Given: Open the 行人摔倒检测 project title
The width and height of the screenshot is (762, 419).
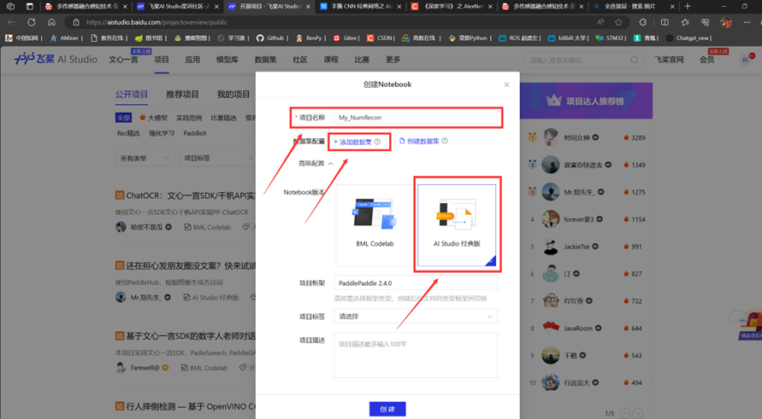Looking at the screenshot, I should pos(191,406).
